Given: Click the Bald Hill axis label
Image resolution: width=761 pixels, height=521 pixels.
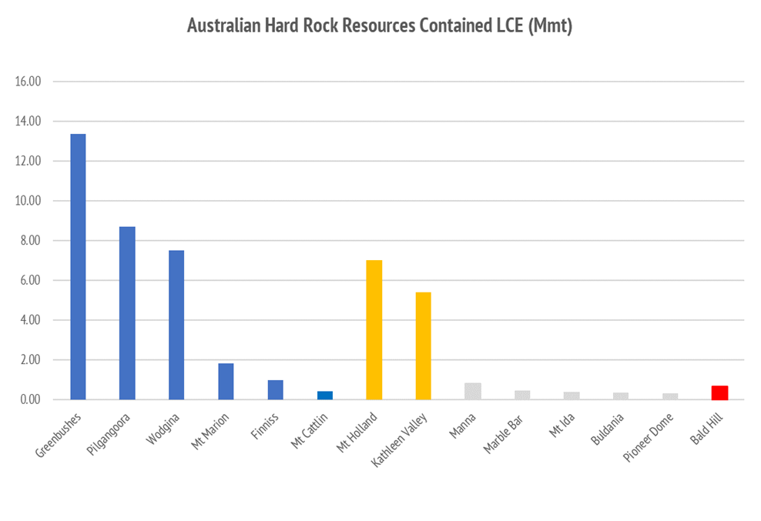Looking at the screenshot, I should pos(708,428).
